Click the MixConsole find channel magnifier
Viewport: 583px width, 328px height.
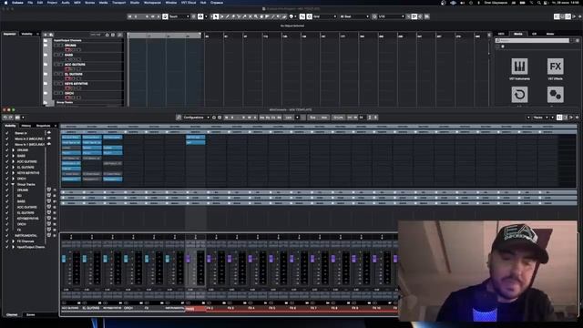tap(179, 118)
